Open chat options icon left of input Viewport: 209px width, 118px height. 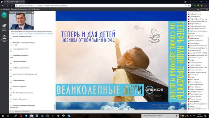[10, 111]
